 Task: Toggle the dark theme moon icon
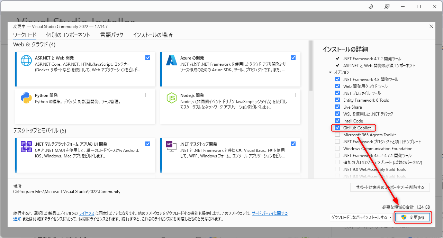(370, 6)
